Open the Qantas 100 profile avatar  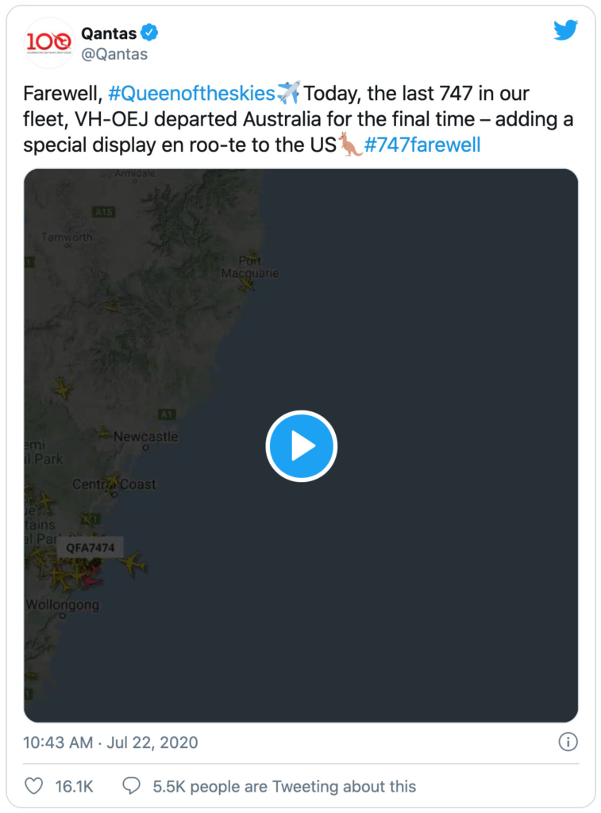(x=49, y=43)
